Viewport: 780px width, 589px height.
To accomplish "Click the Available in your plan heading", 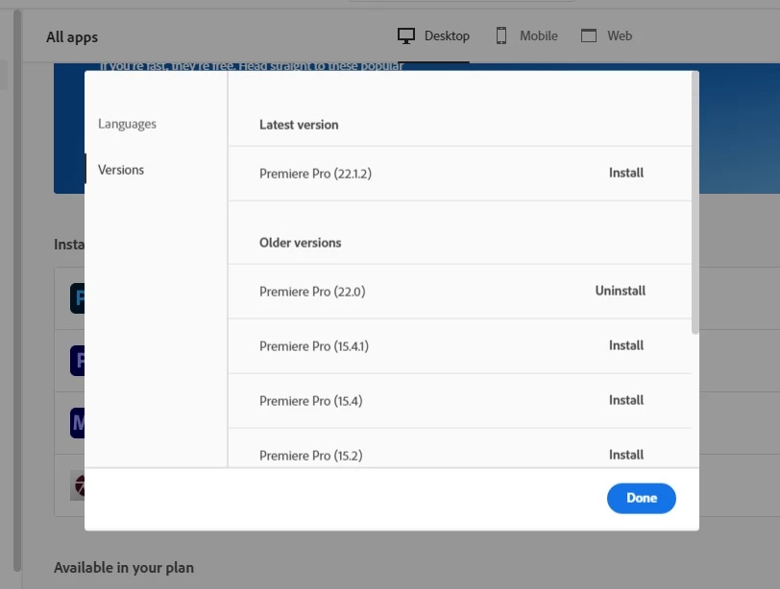I will pyautogui.click(x=124, y=568).
